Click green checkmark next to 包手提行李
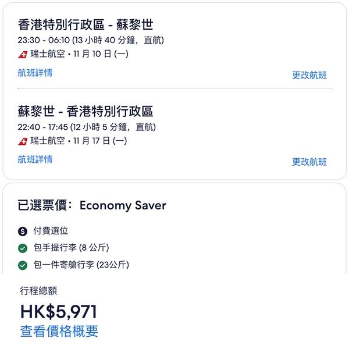 click(x=23, y=248)
